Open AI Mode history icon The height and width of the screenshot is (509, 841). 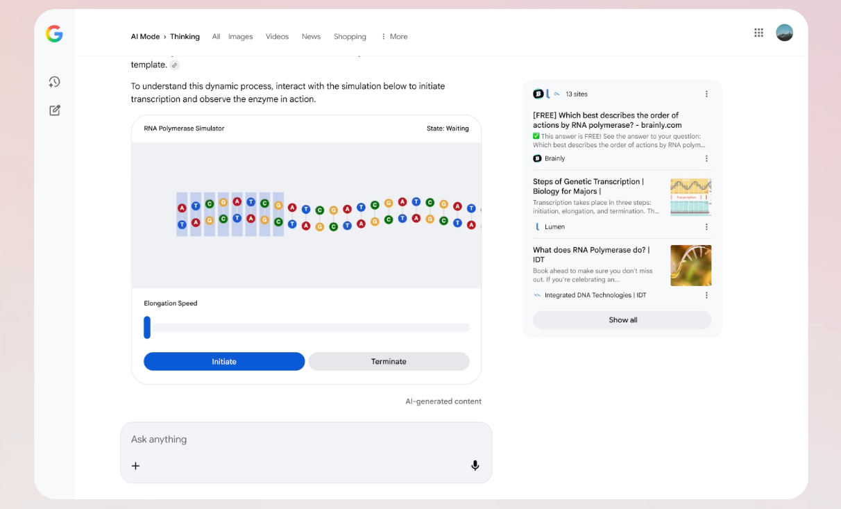(54, 82)
